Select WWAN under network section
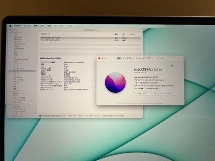The image size is (215, 161). pos(16,93)
